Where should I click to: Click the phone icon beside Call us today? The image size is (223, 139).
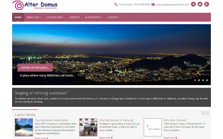116,4
